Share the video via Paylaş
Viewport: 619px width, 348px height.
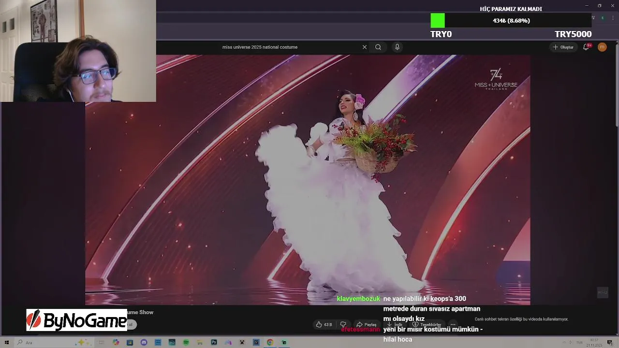[x=366, y=324]
